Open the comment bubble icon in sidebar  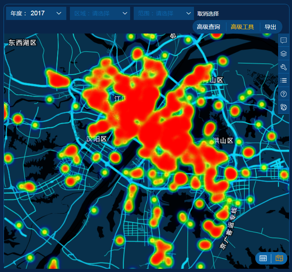pyautogui.click(x=283, y=40)
